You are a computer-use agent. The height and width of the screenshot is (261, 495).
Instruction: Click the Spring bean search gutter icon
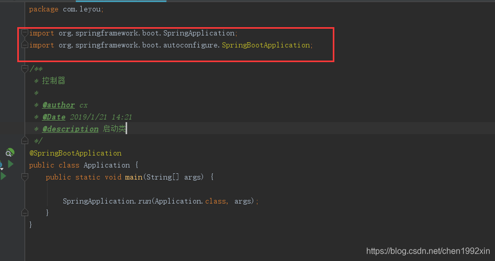point(10,153)
